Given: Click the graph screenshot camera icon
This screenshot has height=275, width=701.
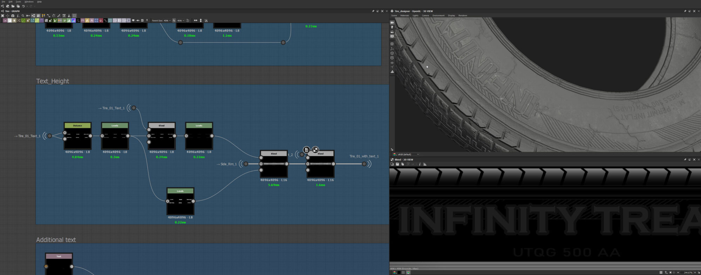Looking at the screenshot, I should pos(13,16).
